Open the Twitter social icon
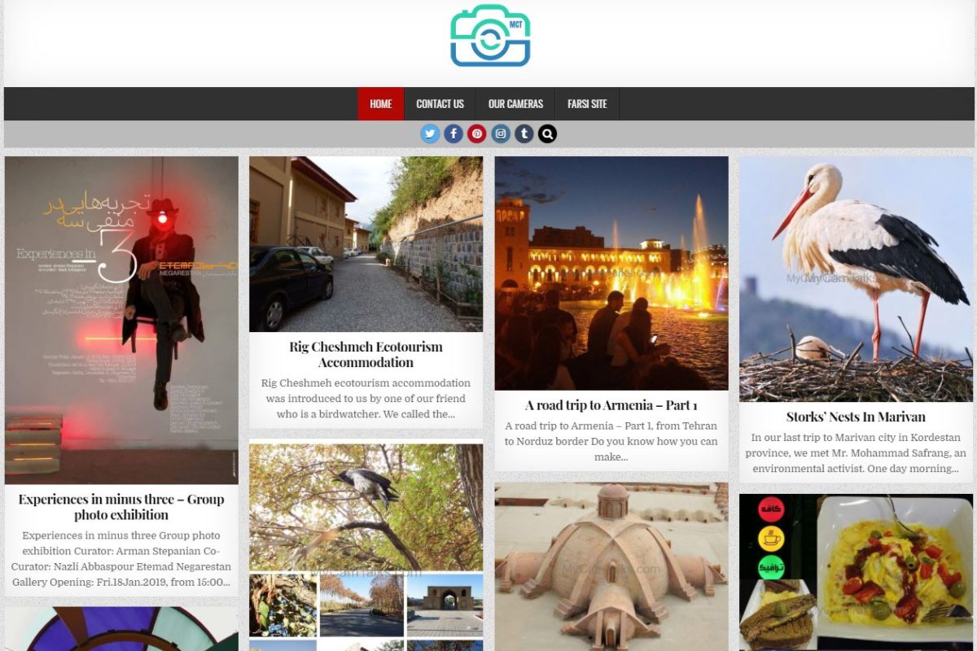This screenshot has width=977, height=651. pyautogui.click(x=430, y=133)
